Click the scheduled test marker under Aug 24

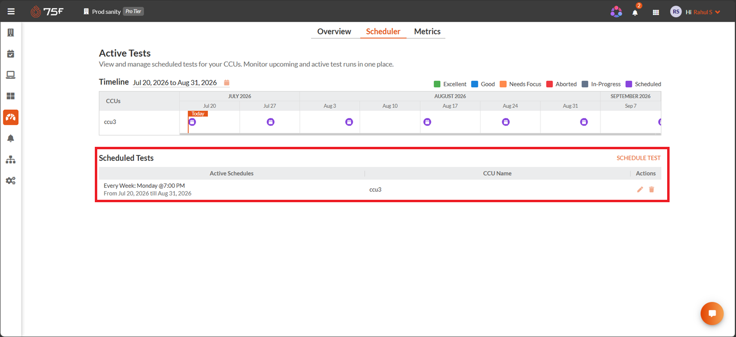pyautogui.click(x=505, y=122)
